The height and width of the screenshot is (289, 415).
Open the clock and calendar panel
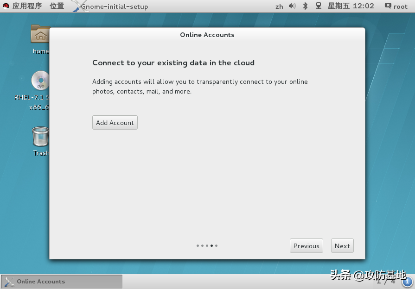pyautogui.click(x=351, y=6)
